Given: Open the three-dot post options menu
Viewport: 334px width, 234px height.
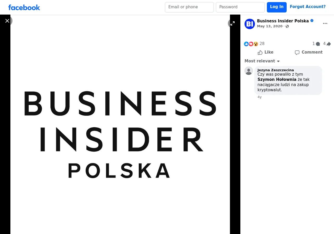Looking at the screenshot, I should pyautogui.click(x=325, y=23).
